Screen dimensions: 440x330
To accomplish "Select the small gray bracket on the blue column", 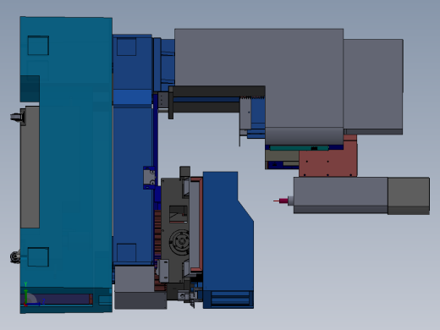I will (x=149, y=178).
